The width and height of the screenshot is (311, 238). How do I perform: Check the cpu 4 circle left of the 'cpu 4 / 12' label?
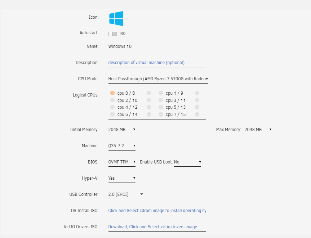click(112, 107)
